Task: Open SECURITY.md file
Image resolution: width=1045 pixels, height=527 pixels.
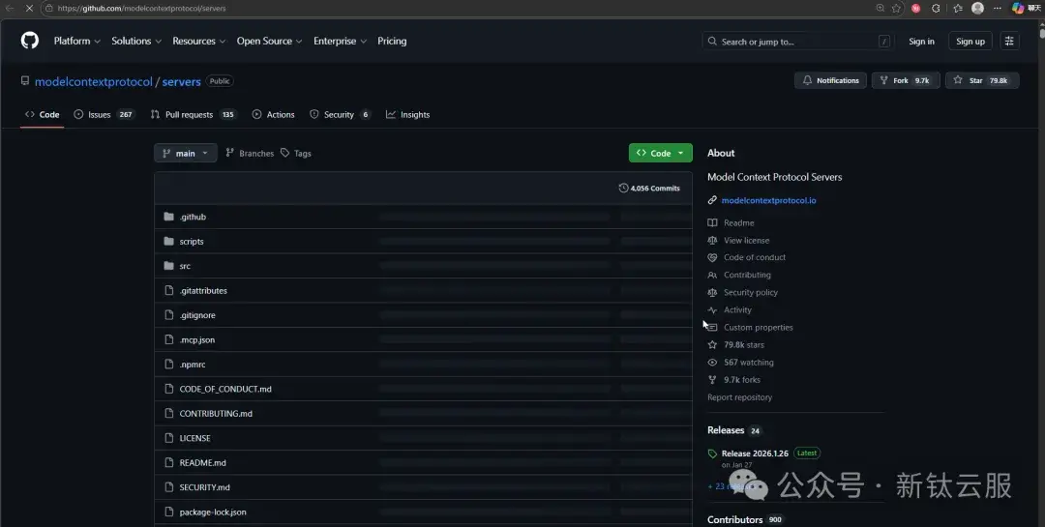Action: [204, 487]
